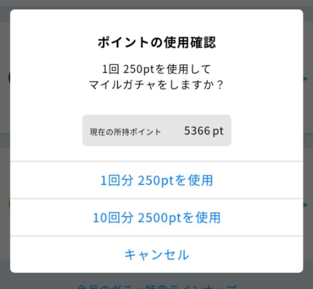Dismiss dialog with キャンセル
This screenshot has height=289, width=313.
pyautogui.click(x=157, y=254)
